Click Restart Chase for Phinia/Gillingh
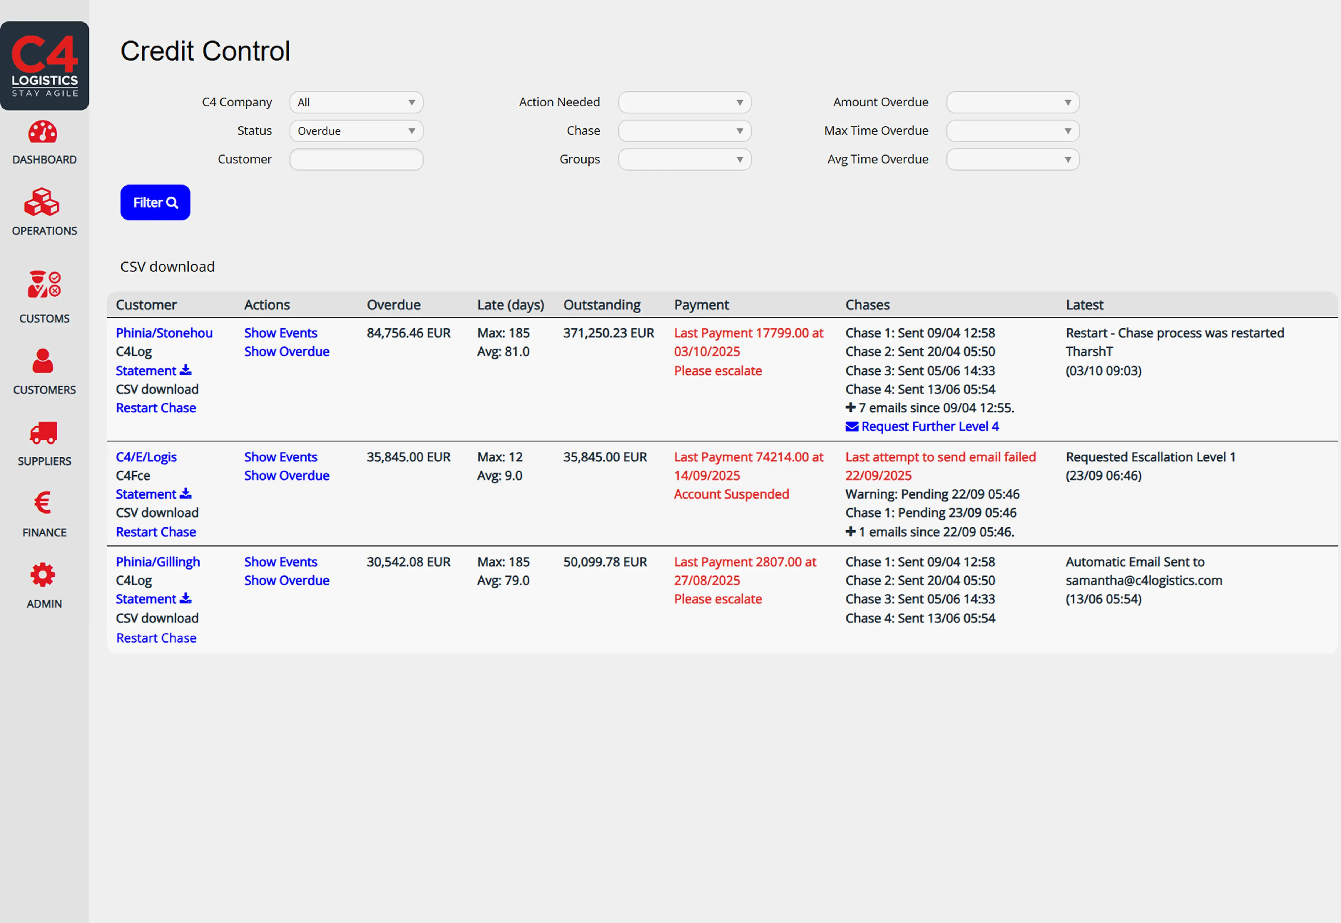This screenshot has height=923, width=1341. pos(156,638)
